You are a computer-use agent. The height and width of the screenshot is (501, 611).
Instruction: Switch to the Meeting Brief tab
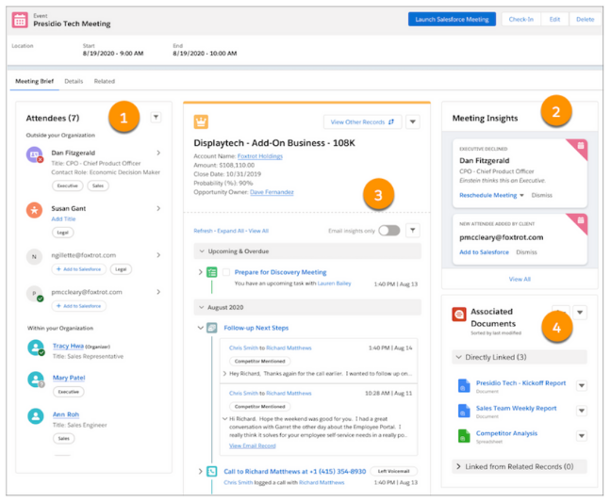click(34, 81)
